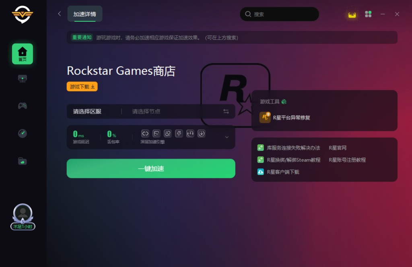The height and width of the screenshot is (267, 412).
Task: Toggle the circular refresh-download engine icon
Action: pos(190,134)
